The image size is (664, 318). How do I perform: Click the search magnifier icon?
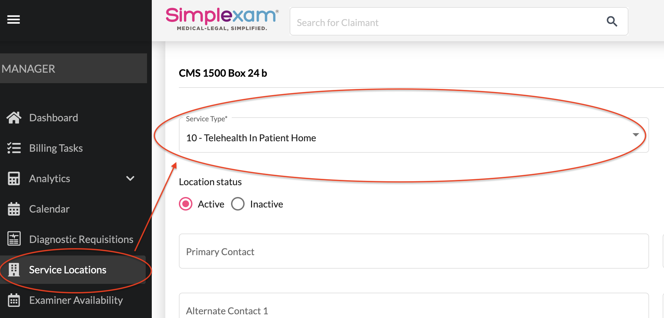click(x=612, y=21)
